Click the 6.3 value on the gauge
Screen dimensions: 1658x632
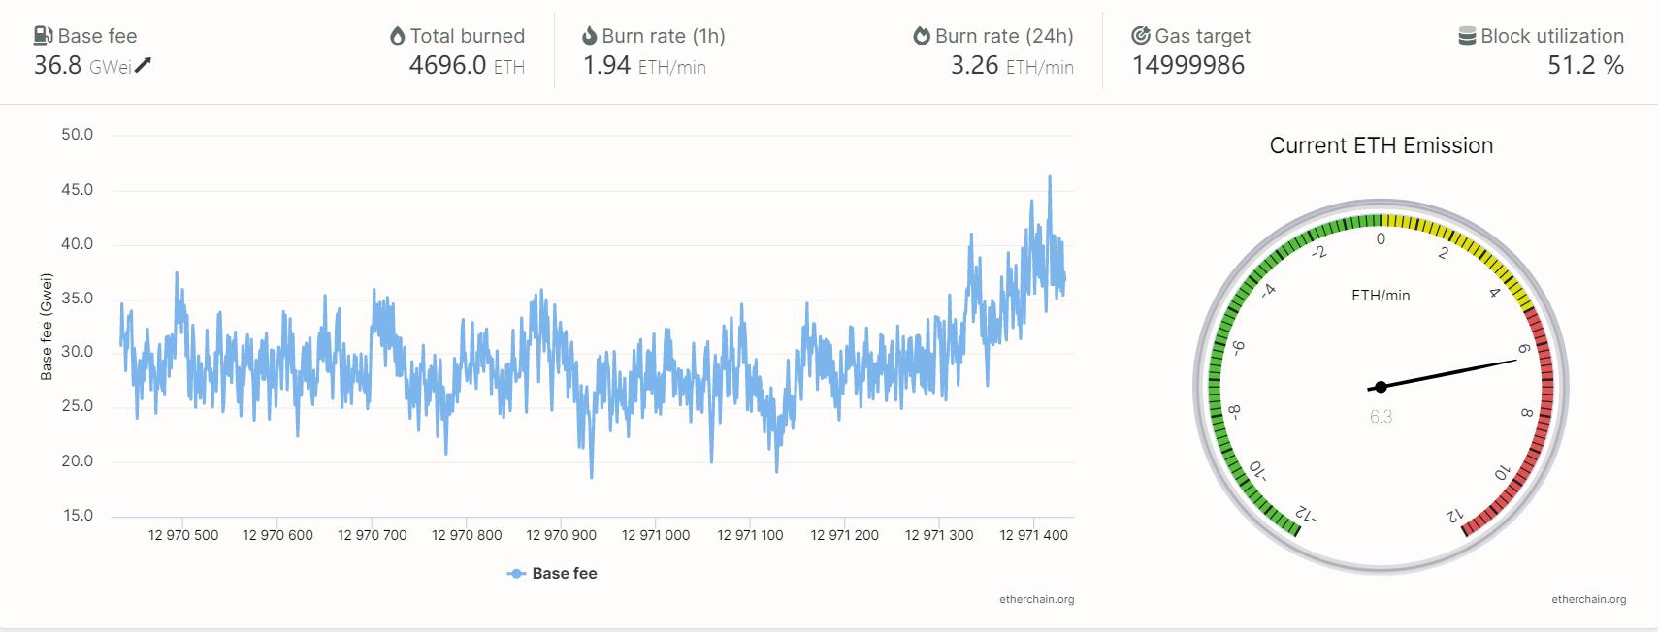click(1381, 417)
